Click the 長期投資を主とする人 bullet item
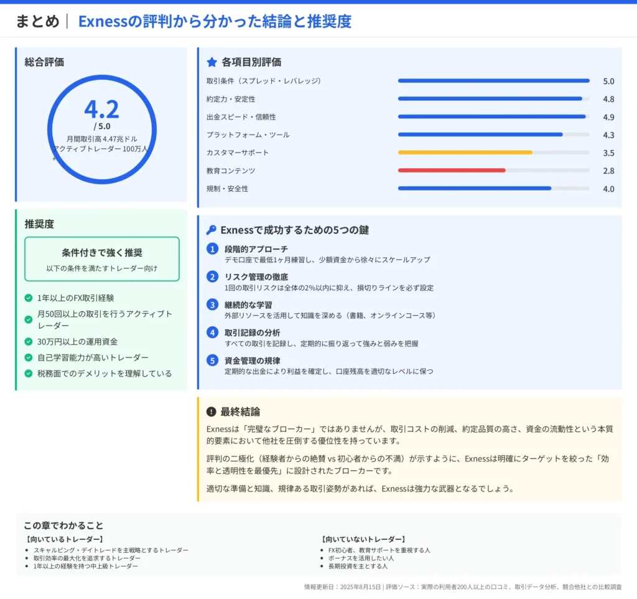 click(x=358, y=566)
